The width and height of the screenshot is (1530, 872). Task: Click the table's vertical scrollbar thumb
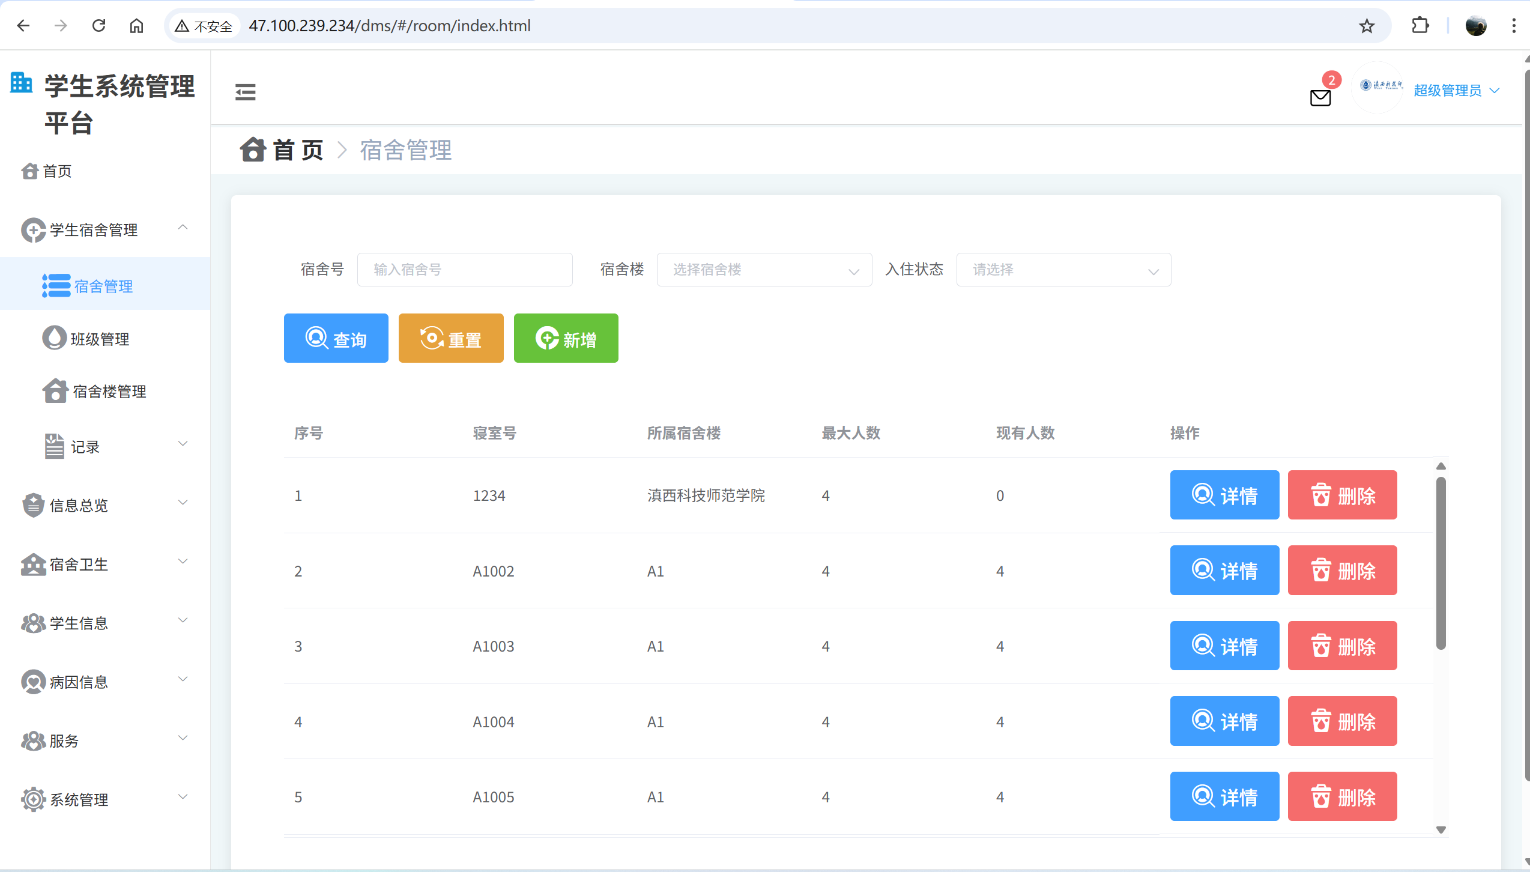coord(1441,562)
